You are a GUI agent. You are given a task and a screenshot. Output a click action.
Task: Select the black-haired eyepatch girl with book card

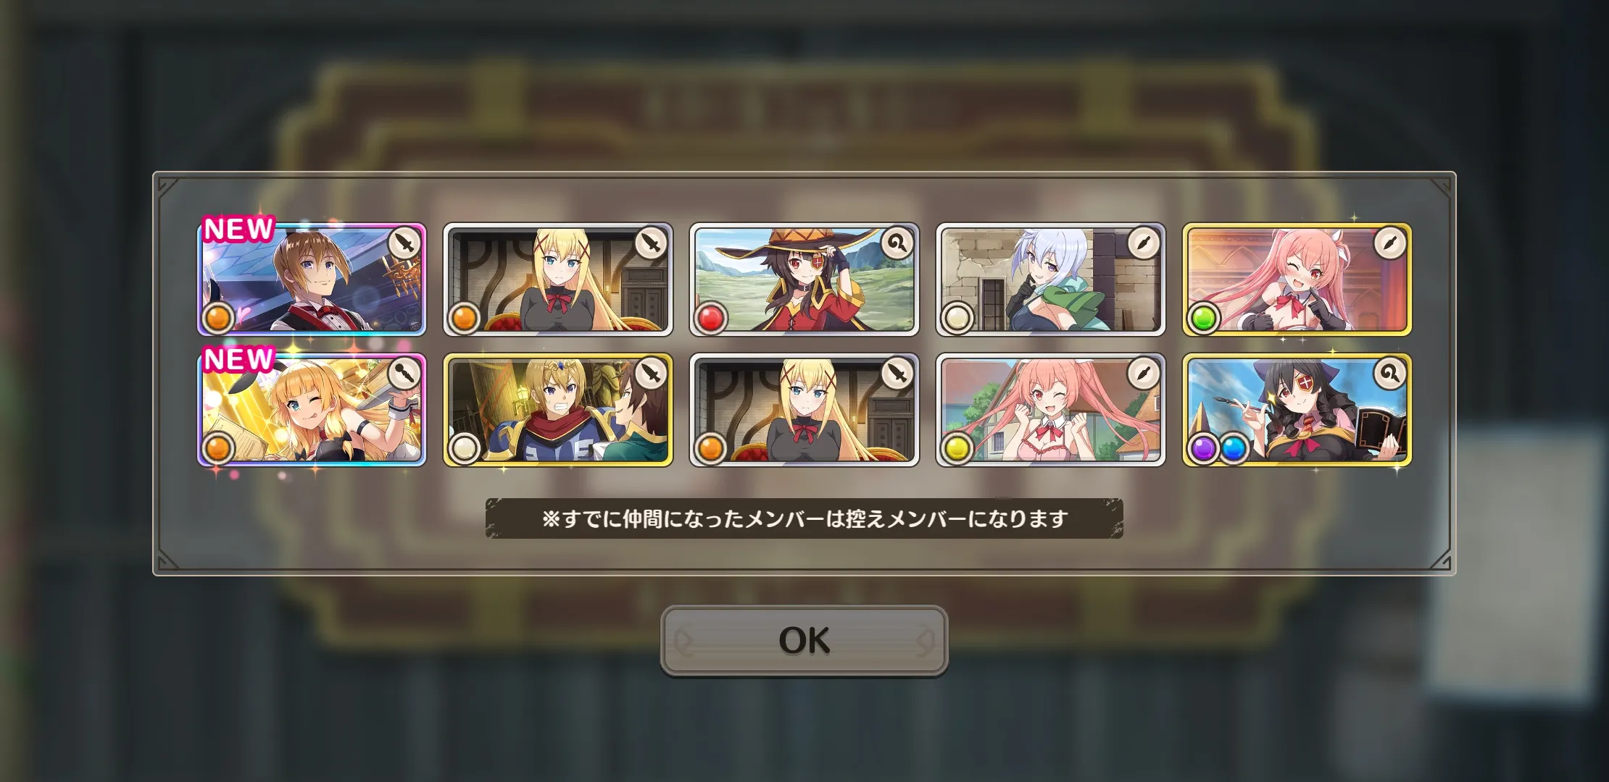click(x=1297, y=410)
